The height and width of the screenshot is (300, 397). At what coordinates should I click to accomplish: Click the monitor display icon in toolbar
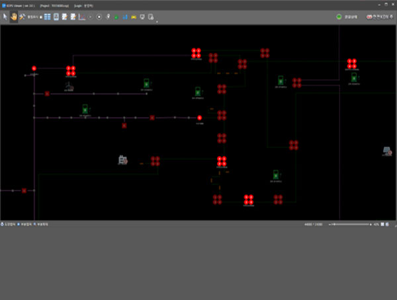click(142, 17)
